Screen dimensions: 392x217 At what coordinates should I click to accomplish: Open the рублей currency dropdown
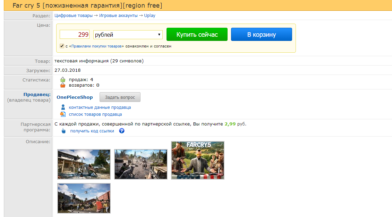(x=128, y=35)
